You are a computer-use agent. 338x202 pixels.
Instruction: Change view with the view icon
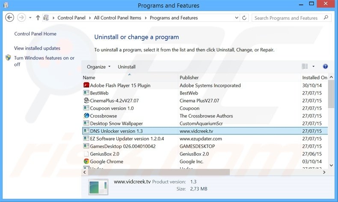(305, 66)
